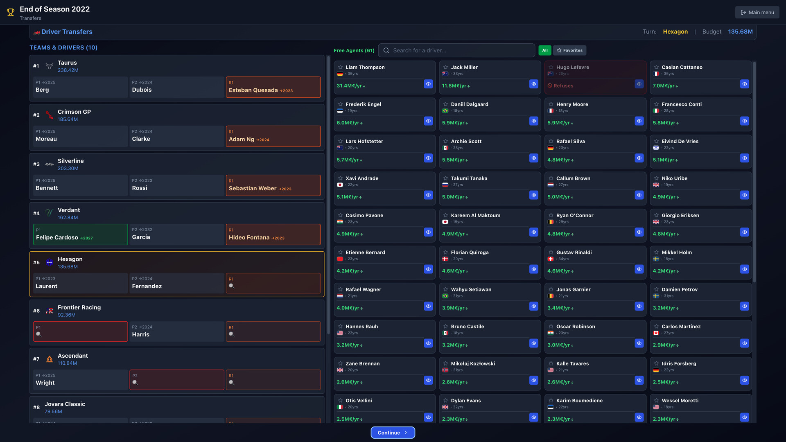Click Berg P1 driver at Taurus
Viewport: 786px width, 442px height.
pyautogui.click(x=80, y=87)
